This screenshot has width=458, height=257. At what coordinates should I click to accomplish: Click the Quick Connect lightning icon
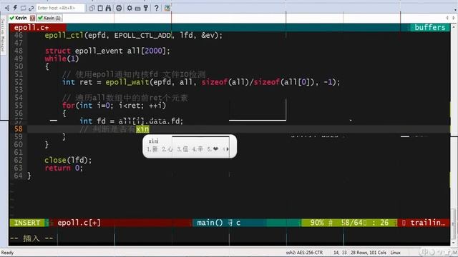tap(15, 8)
